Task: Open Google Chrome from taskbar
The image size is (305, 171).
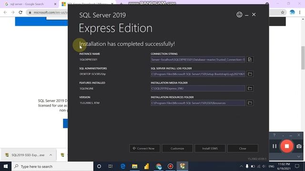Action: pyautogui.click(x=159, y=166)
